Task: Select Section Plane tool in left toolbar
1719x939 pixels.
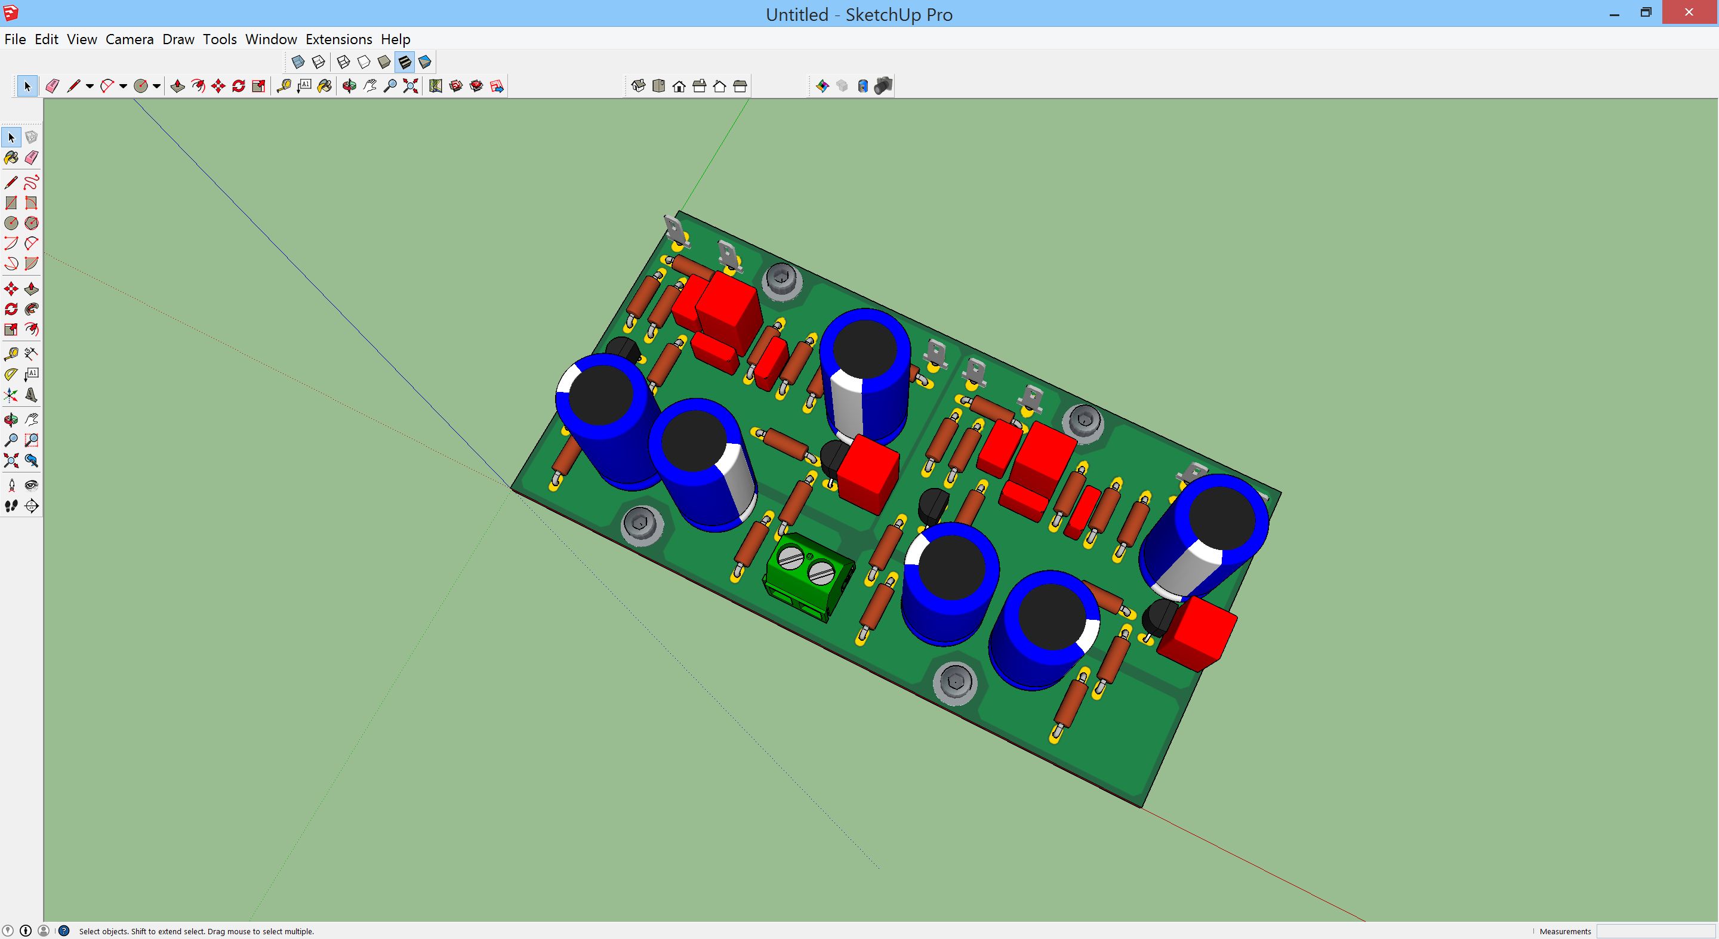Action: pos(32,506)
